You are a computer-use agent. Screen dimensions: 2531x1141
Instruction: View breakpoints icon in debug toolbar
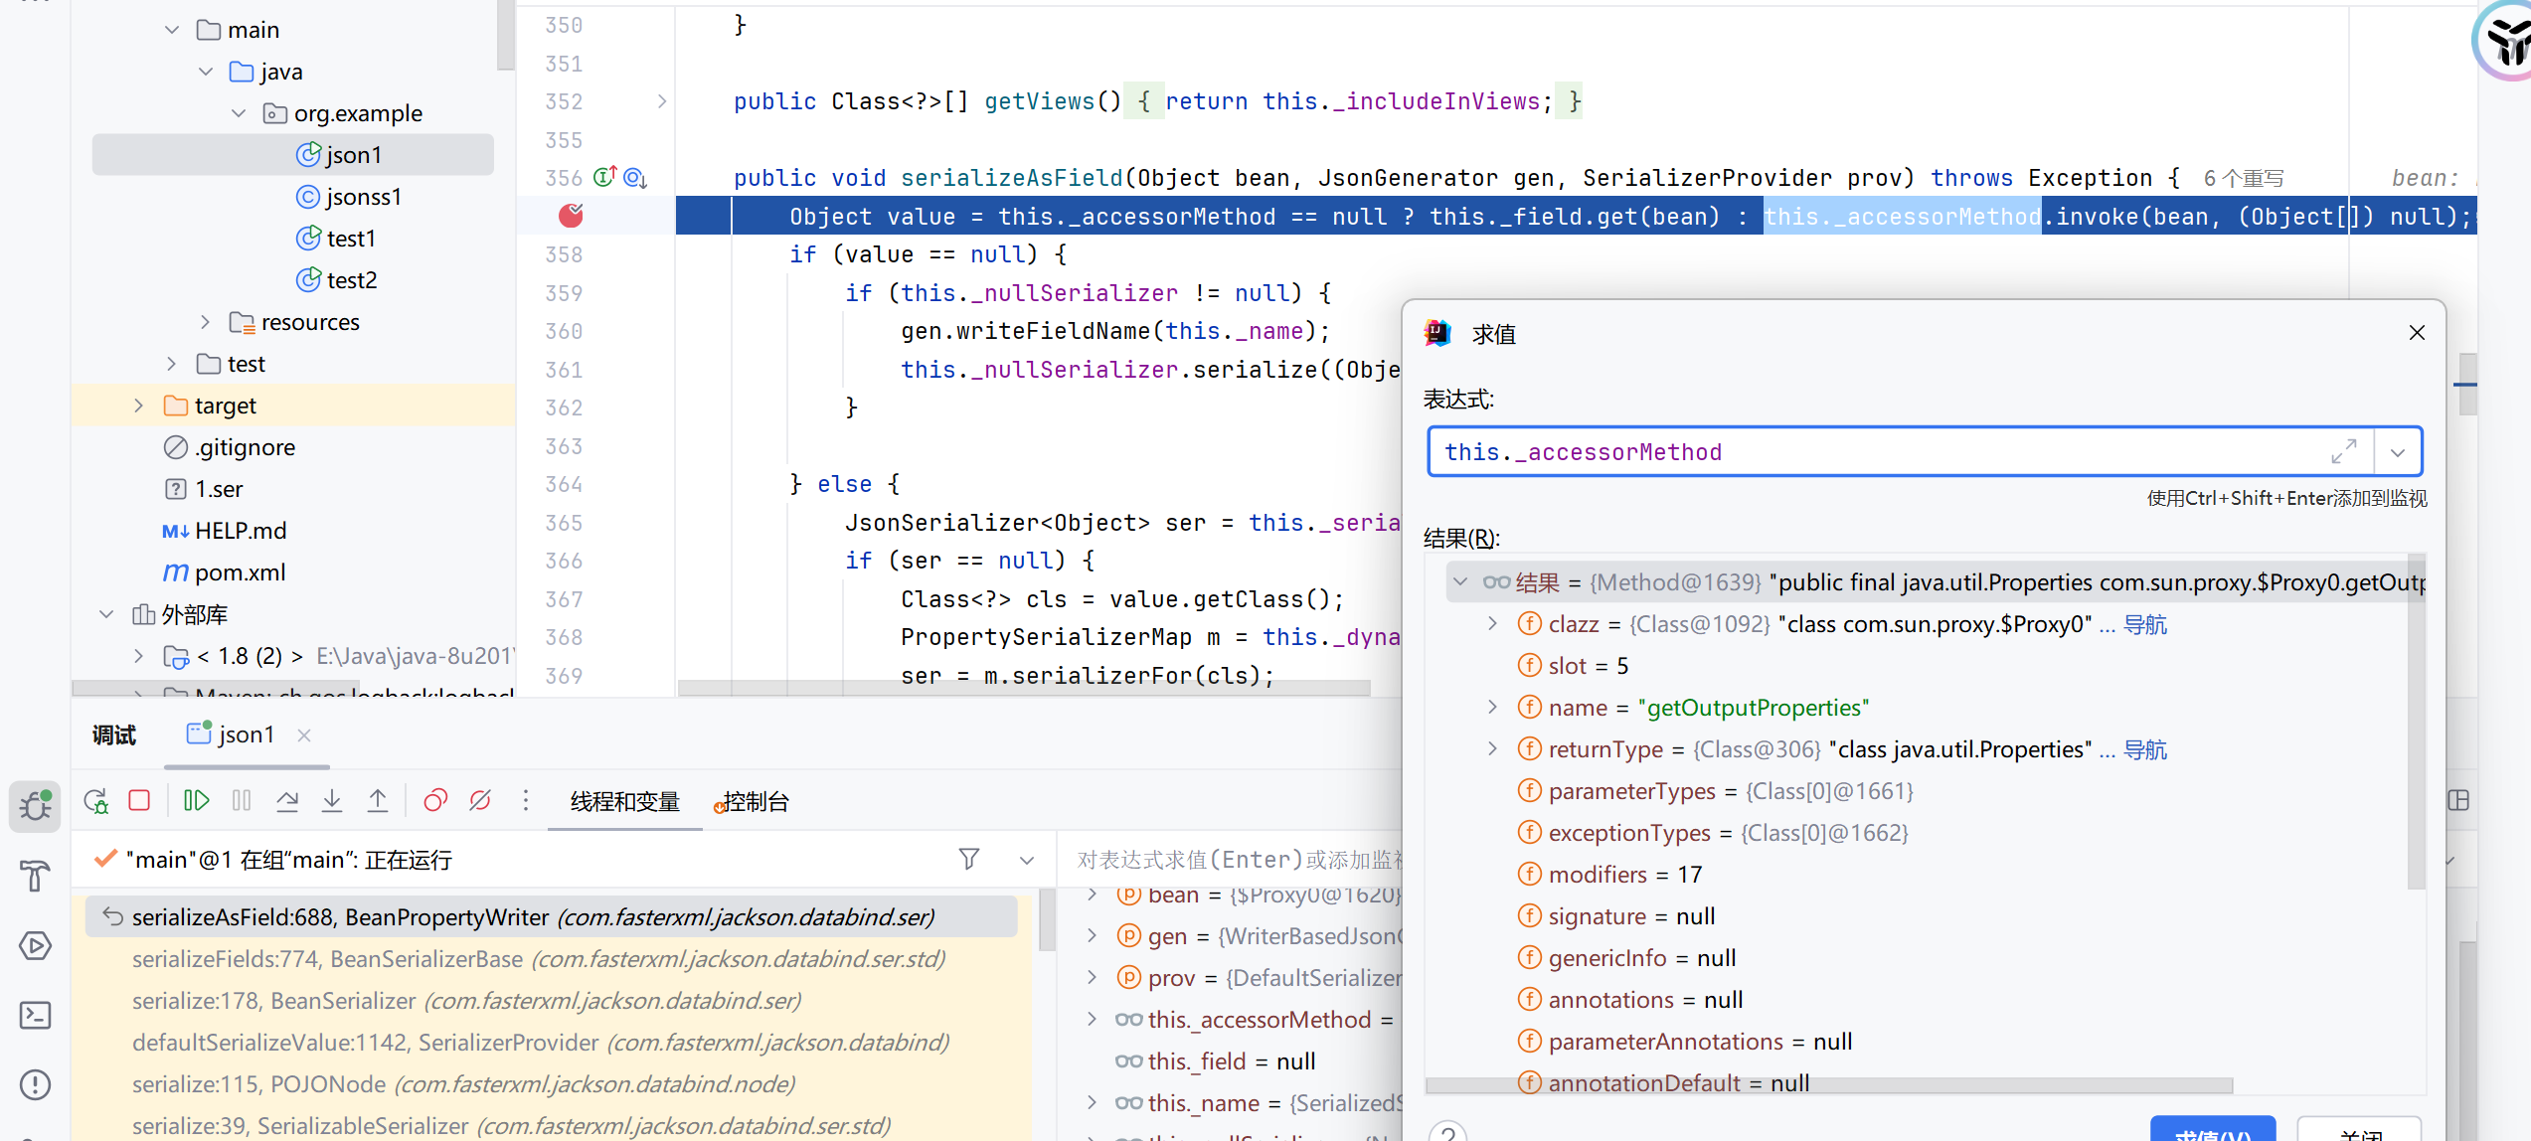click(435, 801)
